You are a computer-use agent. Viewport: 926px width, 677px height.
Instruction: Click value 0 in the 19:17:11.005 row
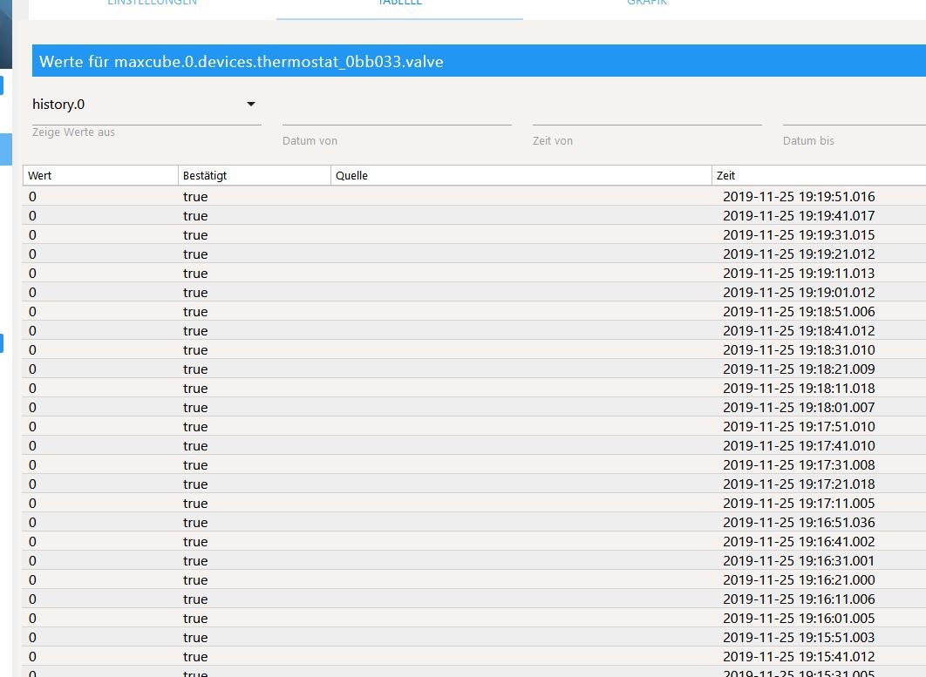point(32,504)
